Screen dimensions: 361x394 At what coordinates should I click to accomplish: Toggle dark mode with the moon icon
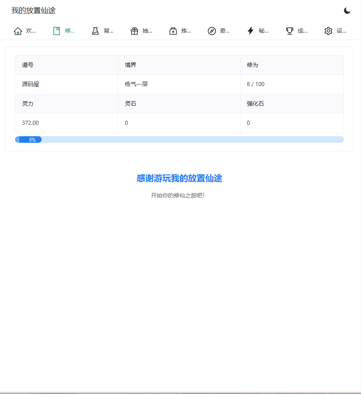point(347,11)
